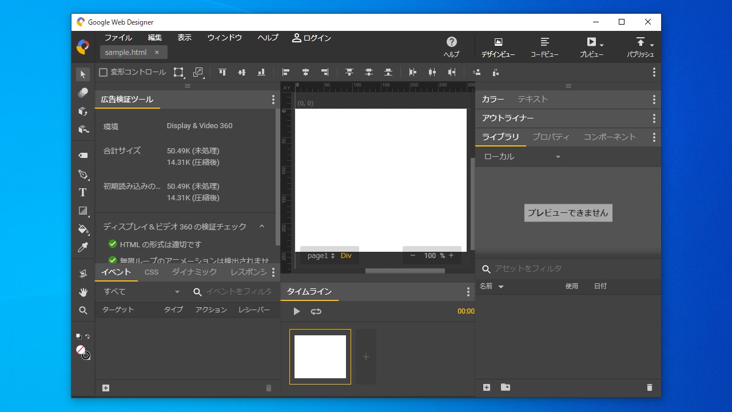Click the fill color swatch
The height and width of the screenshot is (412, 732).
click(x=81, y=350)
